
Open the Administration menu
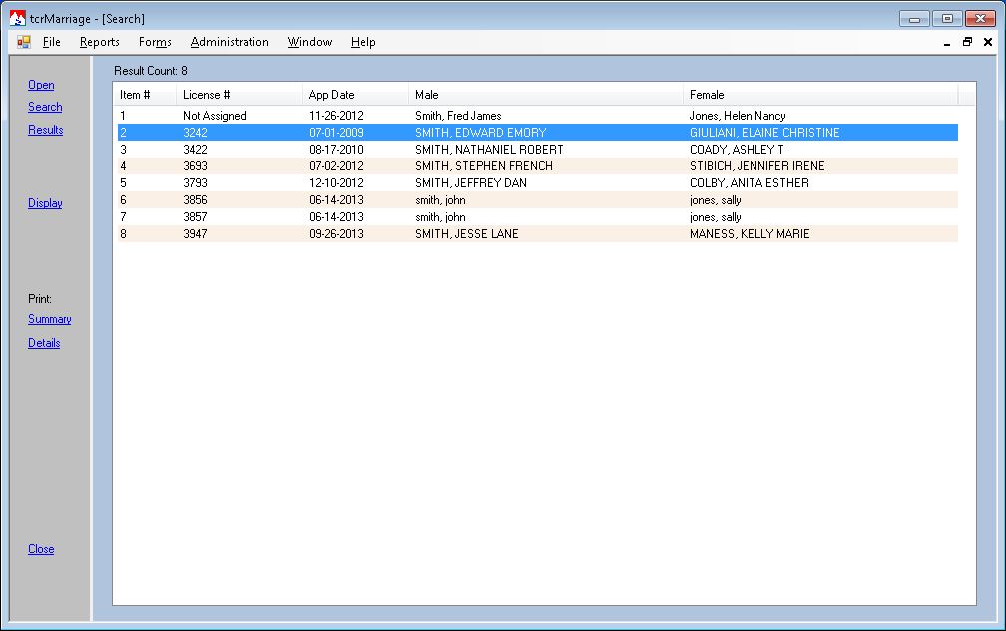click(x=230, y=42)
